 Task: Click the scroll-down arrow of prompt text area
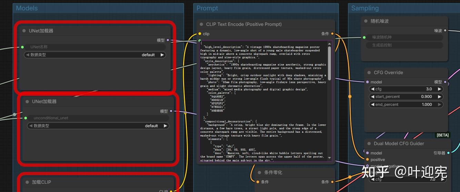tap(329, 158)
